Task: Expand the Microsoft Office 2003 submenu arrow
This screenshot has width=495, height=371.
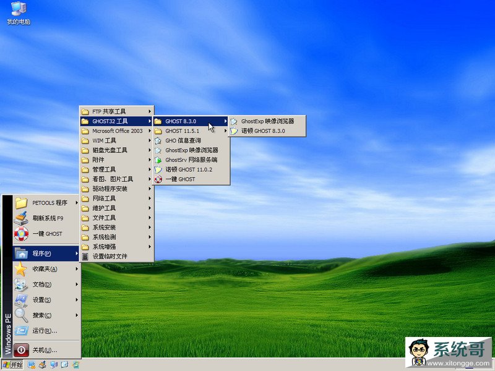Action: click(150, 131)
